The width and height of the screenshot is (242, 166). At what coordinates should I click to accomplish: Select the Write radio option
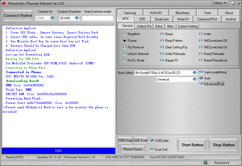click(x=201, y=34)
